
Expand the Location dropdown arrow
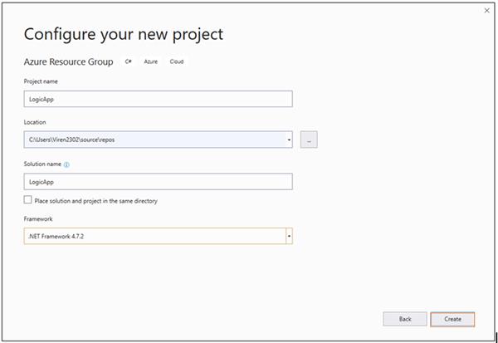(289, 140)
